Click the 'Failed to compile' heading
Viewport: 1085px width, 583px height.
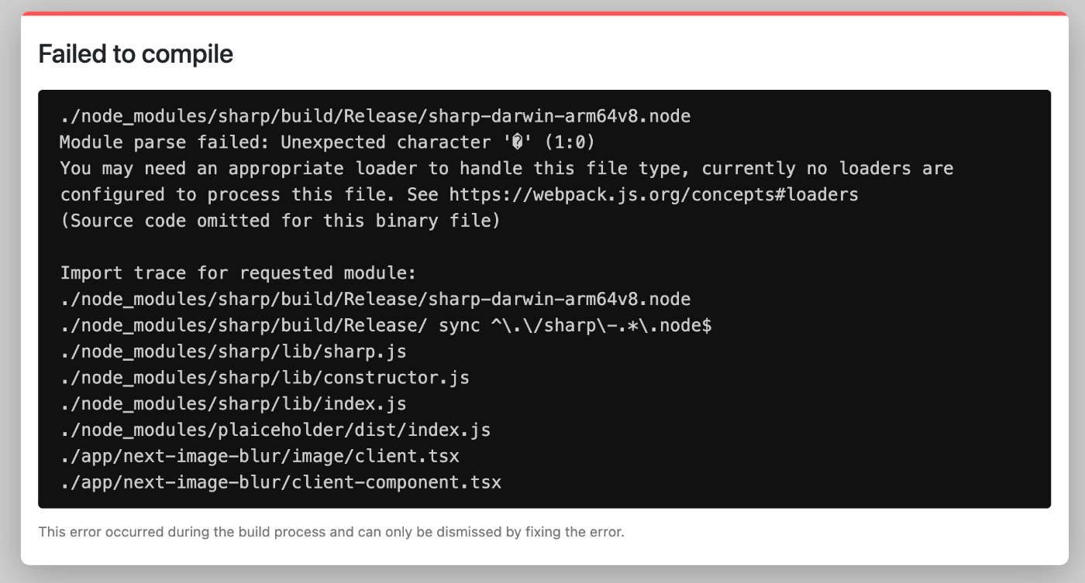136,54
